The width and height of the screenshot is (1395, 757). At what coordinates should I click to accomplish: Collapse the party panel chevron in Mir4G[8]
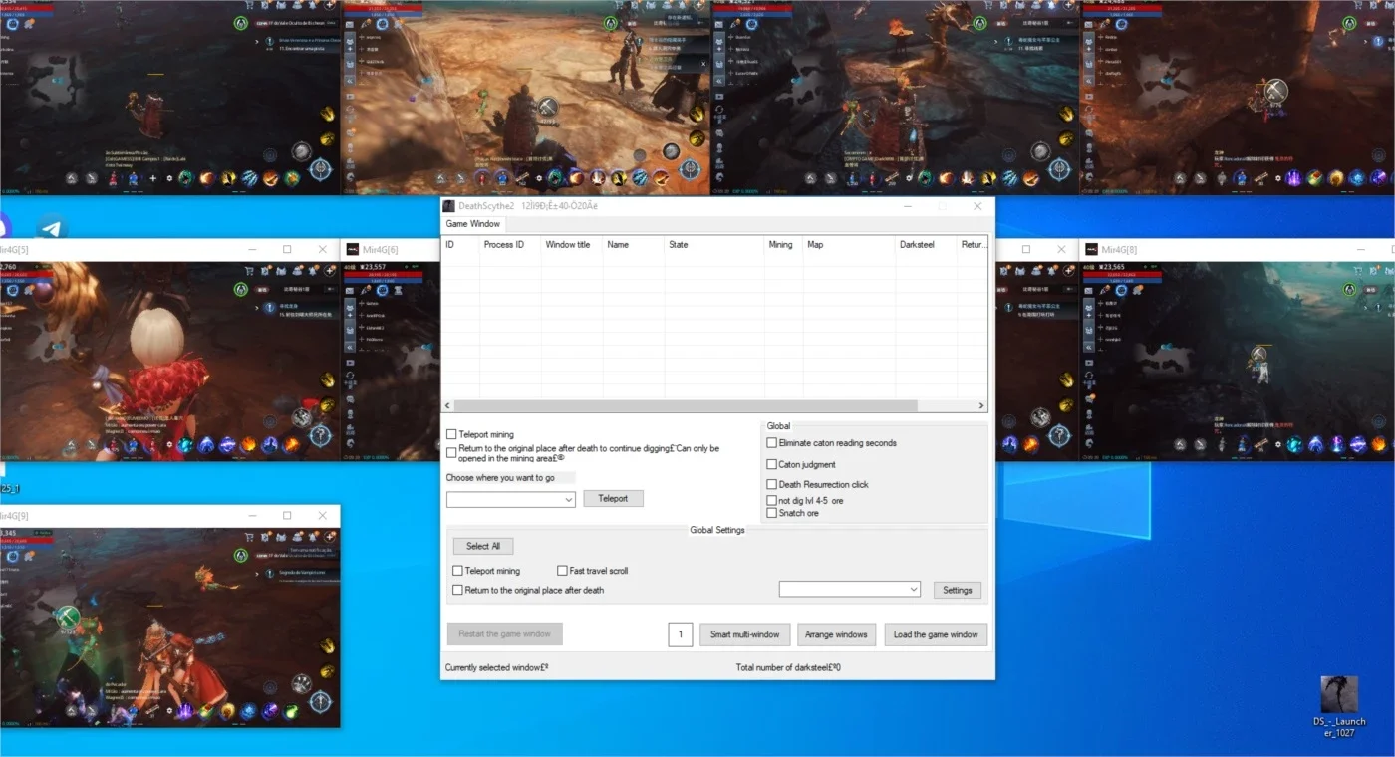(1089, 346)
